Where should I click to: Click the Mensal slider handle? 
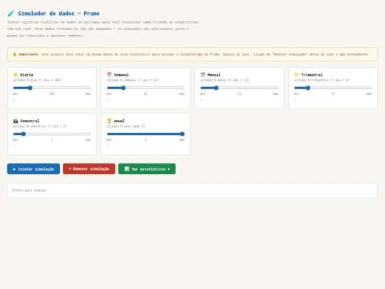[x=216, y=88]
